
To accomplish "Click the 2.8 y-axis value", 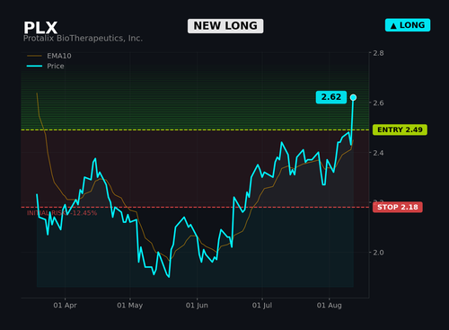I will click(x=378, y=53).
